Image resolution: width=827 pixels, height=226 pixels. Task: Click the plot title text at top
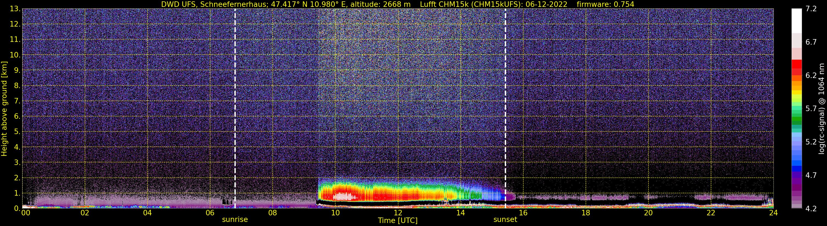[x=397, y=4]
